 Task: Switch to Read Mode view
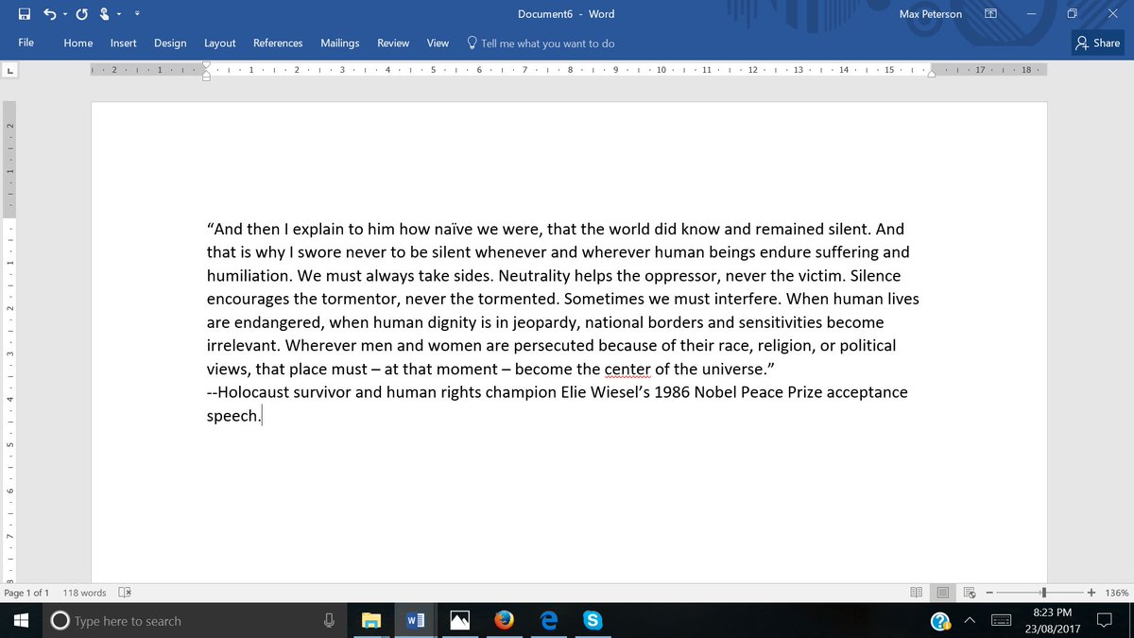point(916,593)
